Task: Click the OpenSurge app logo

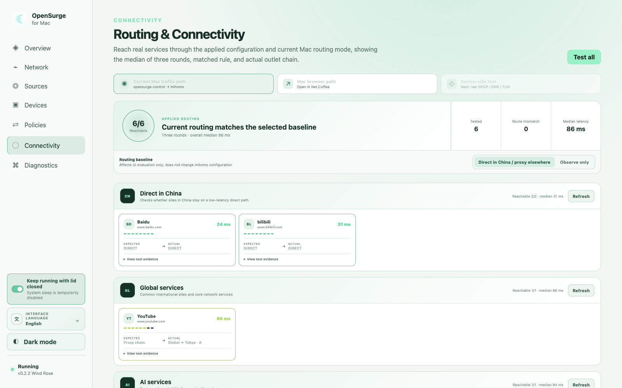Action: click(19, 19)
